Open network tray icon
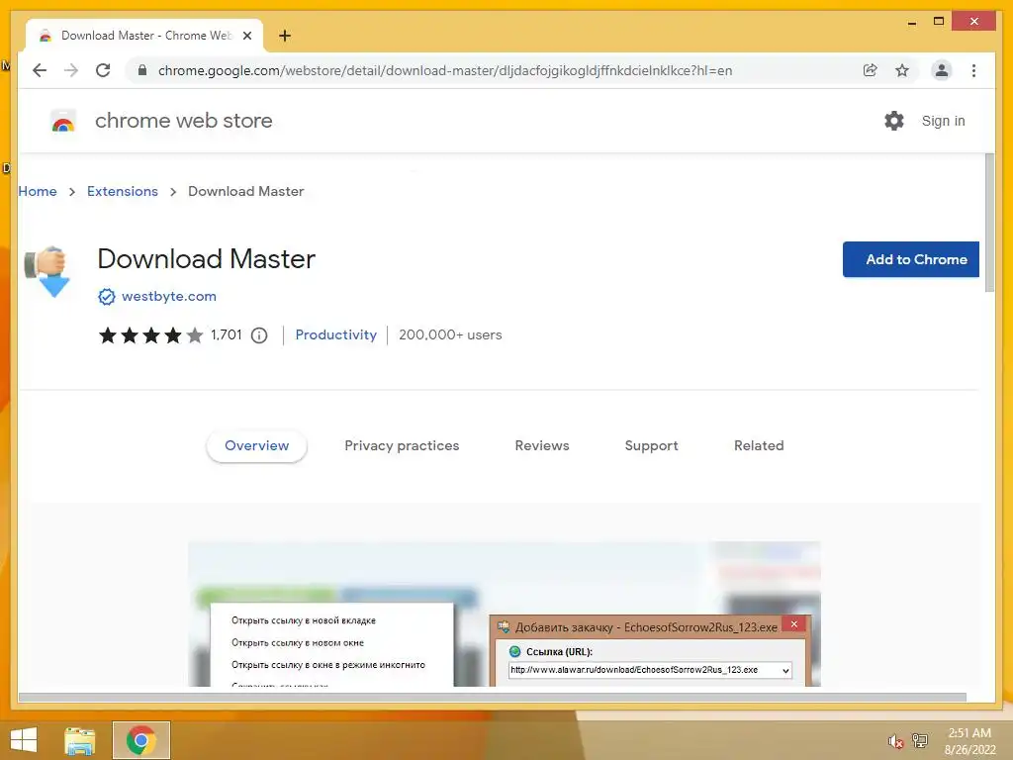The height and width of the screenshot is (760, 1013). pyautogui.click(x=920, y=740)
